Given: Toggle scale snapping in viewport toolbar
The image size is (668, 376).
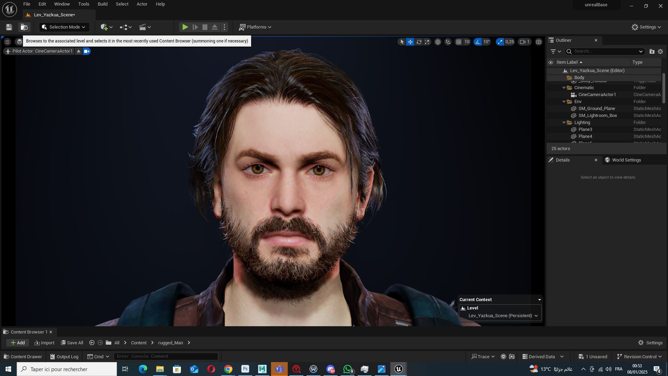Looking at the screenshot, I should 500,42.
